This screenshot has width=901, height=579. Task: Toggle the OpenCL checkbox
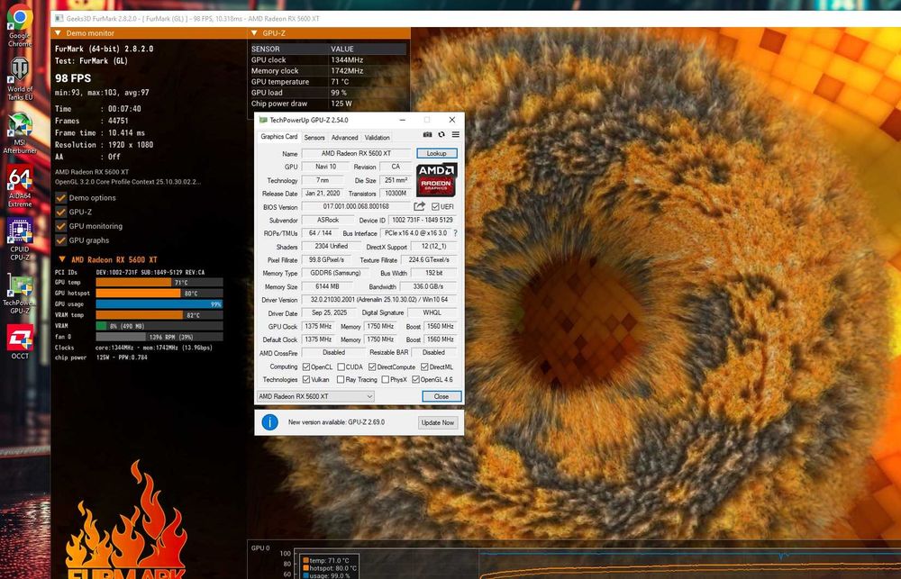click(x=306, y=367)
